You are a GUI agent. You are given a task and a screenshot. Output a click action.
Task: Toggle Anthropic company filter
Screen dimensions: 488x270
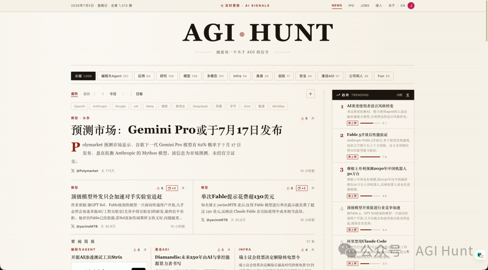(x=100, y=107)
